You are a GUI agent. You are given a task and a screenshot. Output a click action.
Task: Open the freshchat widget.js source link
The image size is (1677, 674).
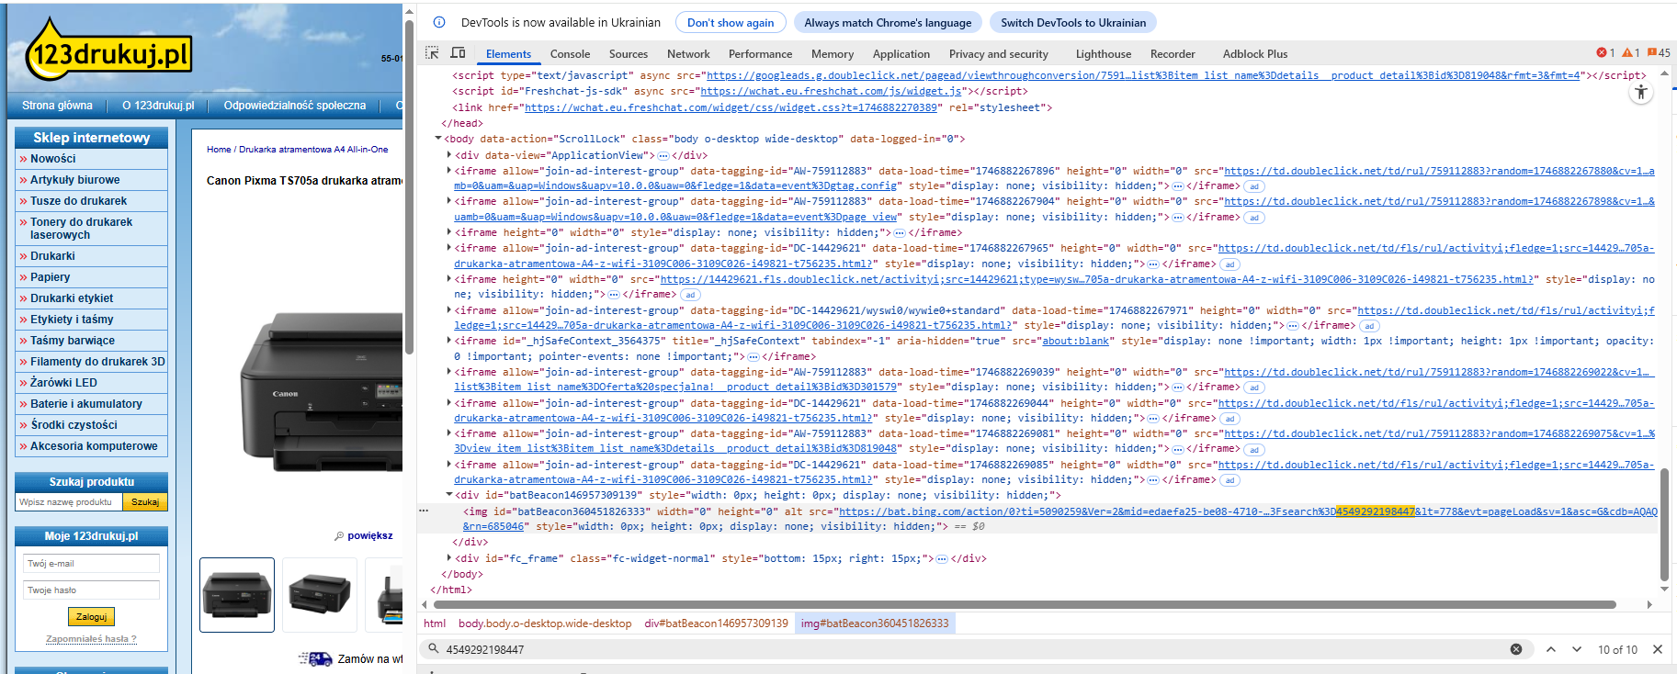832,91
